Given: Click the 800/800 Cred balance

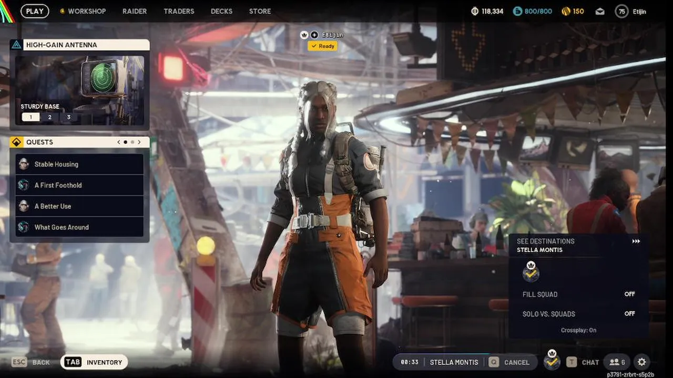Looking at the screenshot, I should (538, 11).
